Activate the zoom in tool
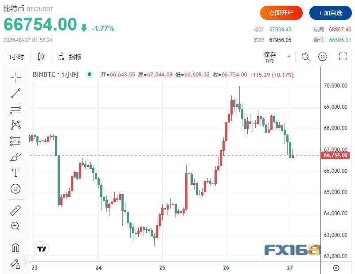The width and height of the screenshot is (355, 274). point(16,226)
